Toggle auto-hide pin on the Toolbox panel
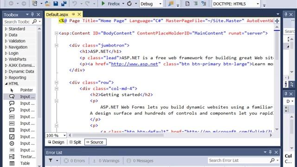297x167 pixels. 32,14
